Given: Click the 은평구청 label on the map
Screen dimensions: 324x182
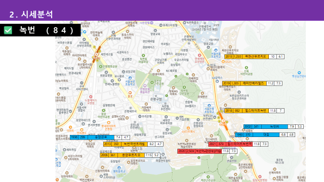Looking at the screenshot, I should [x=156, y=99].
